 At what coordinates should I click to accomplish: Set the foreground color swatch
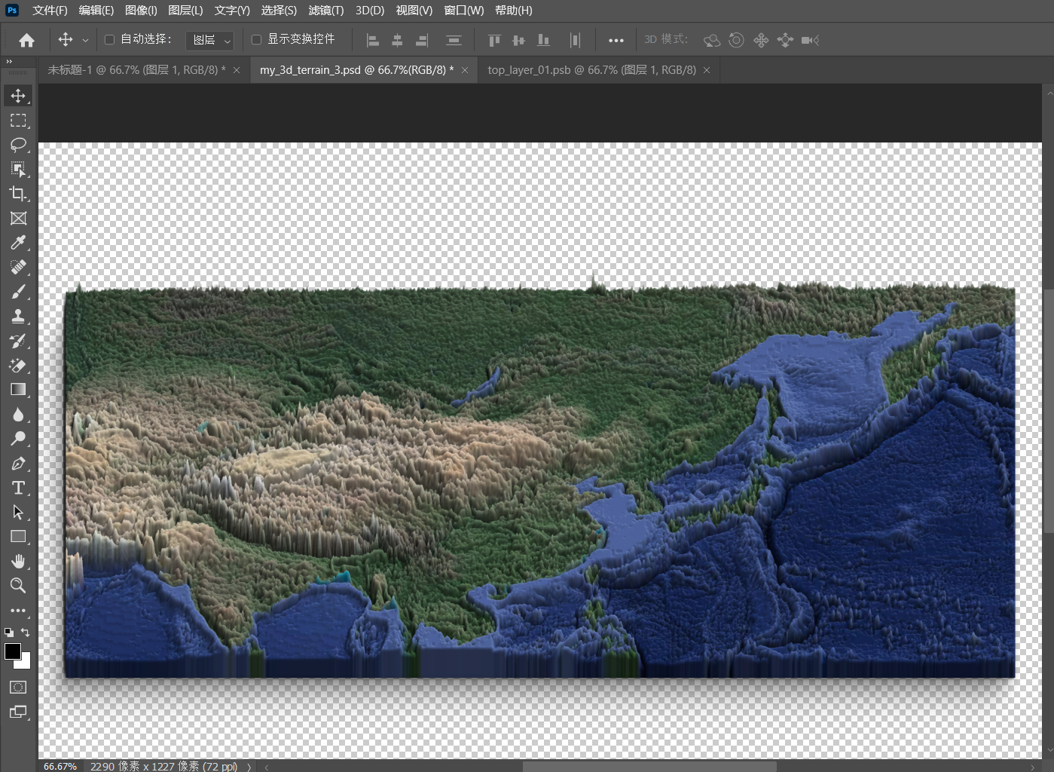11,651
